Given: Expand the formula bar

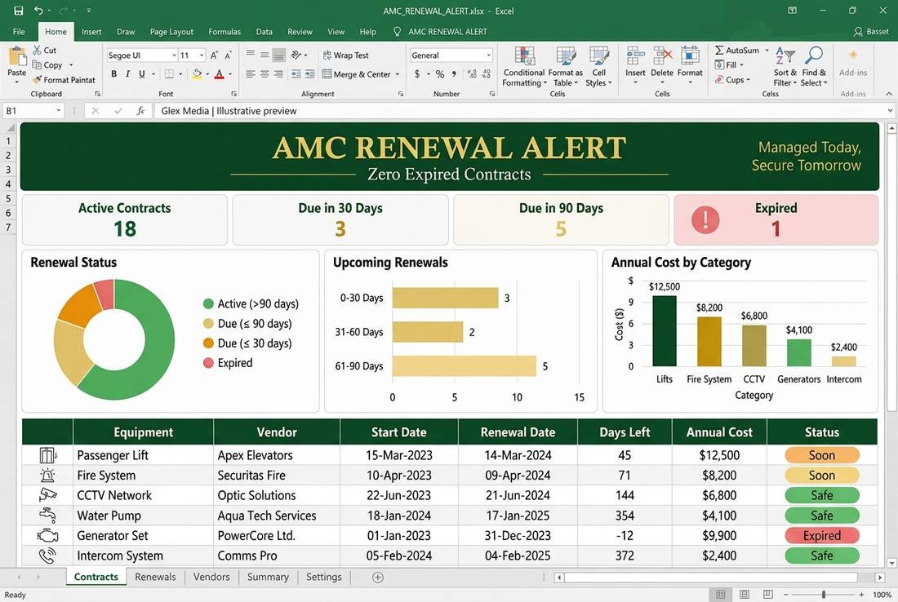Looking at the screenshot, I should tap(890, 111).
